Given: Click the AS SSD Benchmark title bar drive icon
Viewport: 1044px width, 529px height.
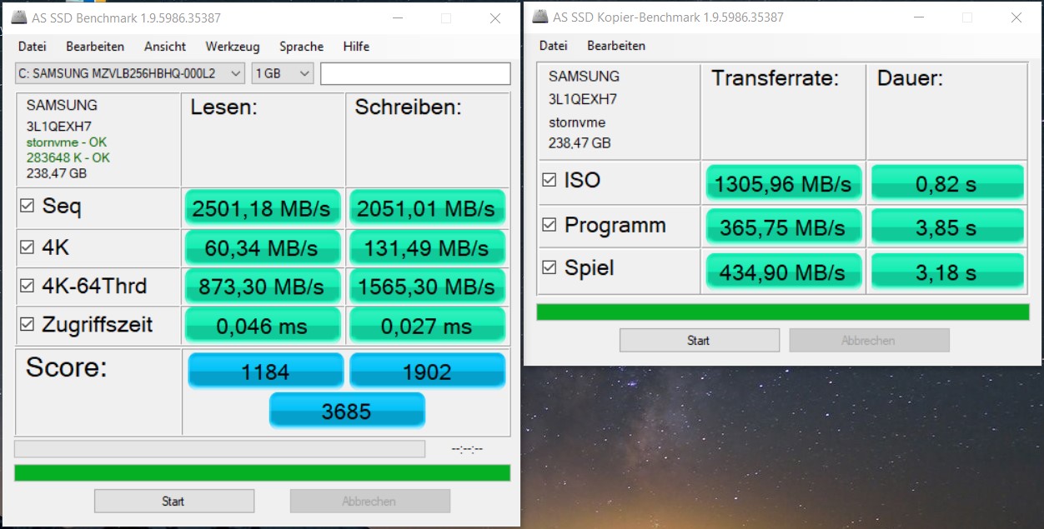Looking at the screenshot, I should pyautogui.click(x=18, y=17).
